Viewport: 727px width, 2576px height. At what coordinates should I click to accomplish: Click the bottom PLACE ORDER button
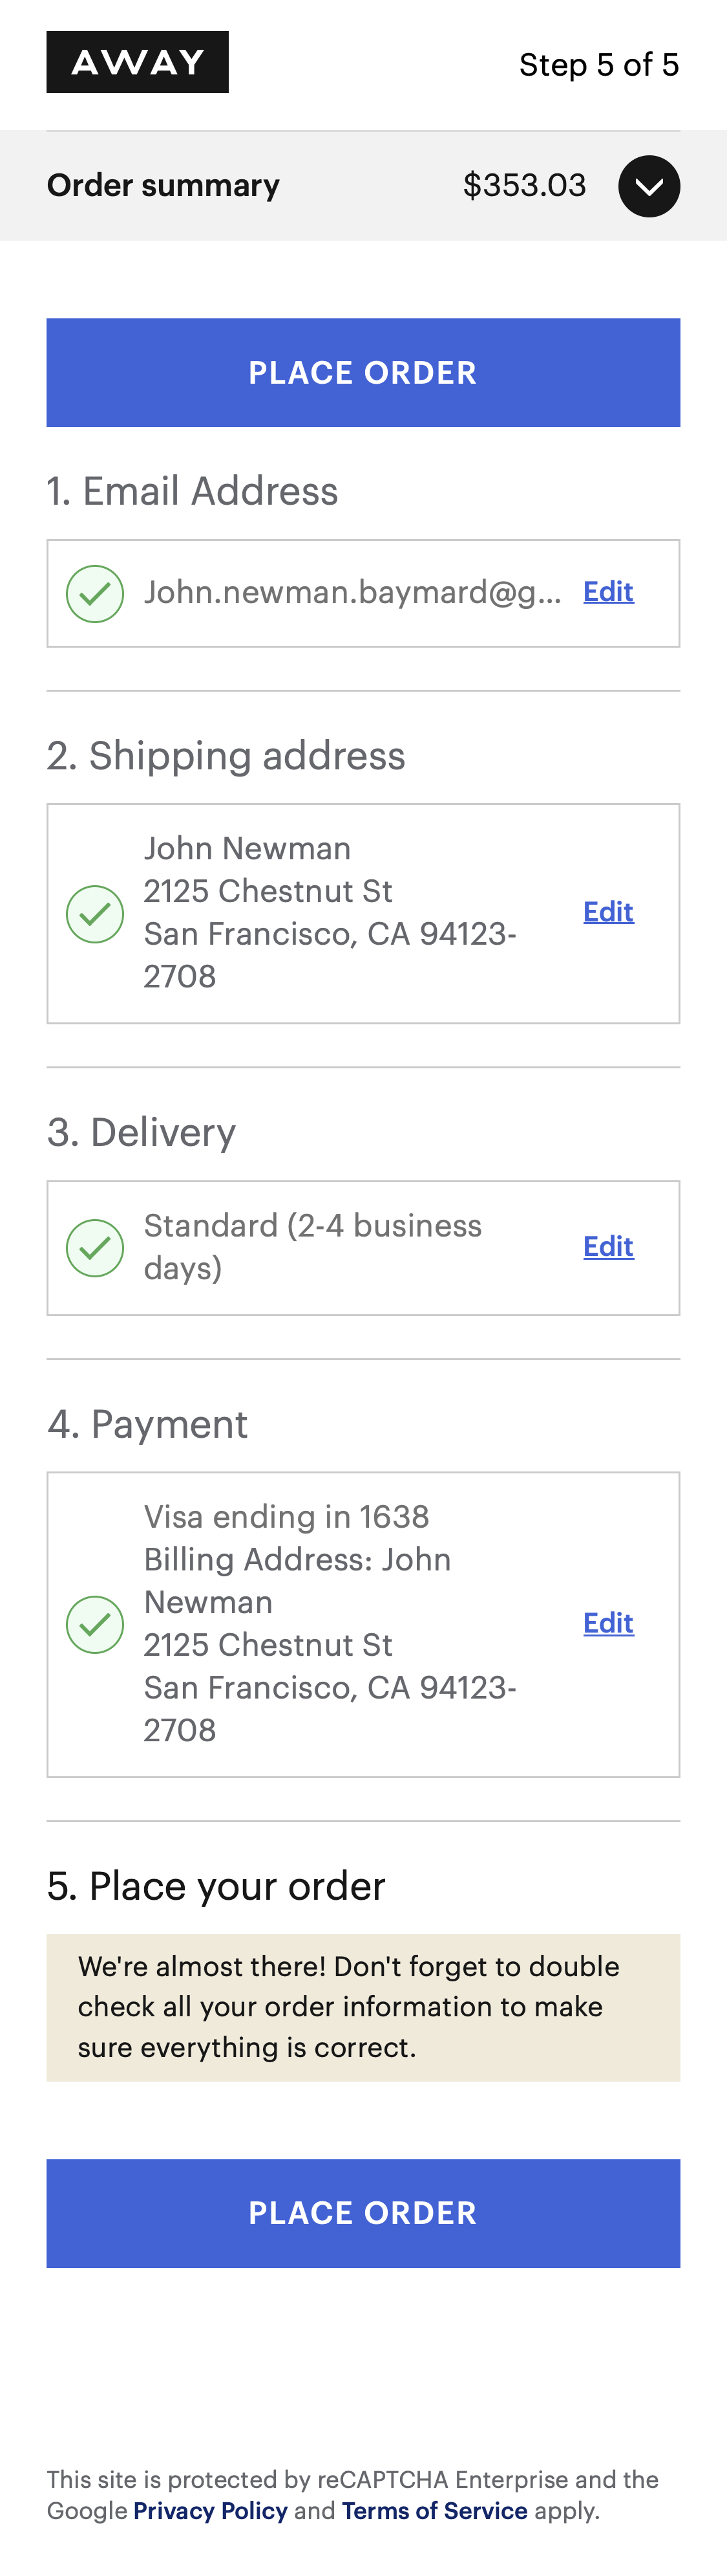click(x=363, y=2212)
